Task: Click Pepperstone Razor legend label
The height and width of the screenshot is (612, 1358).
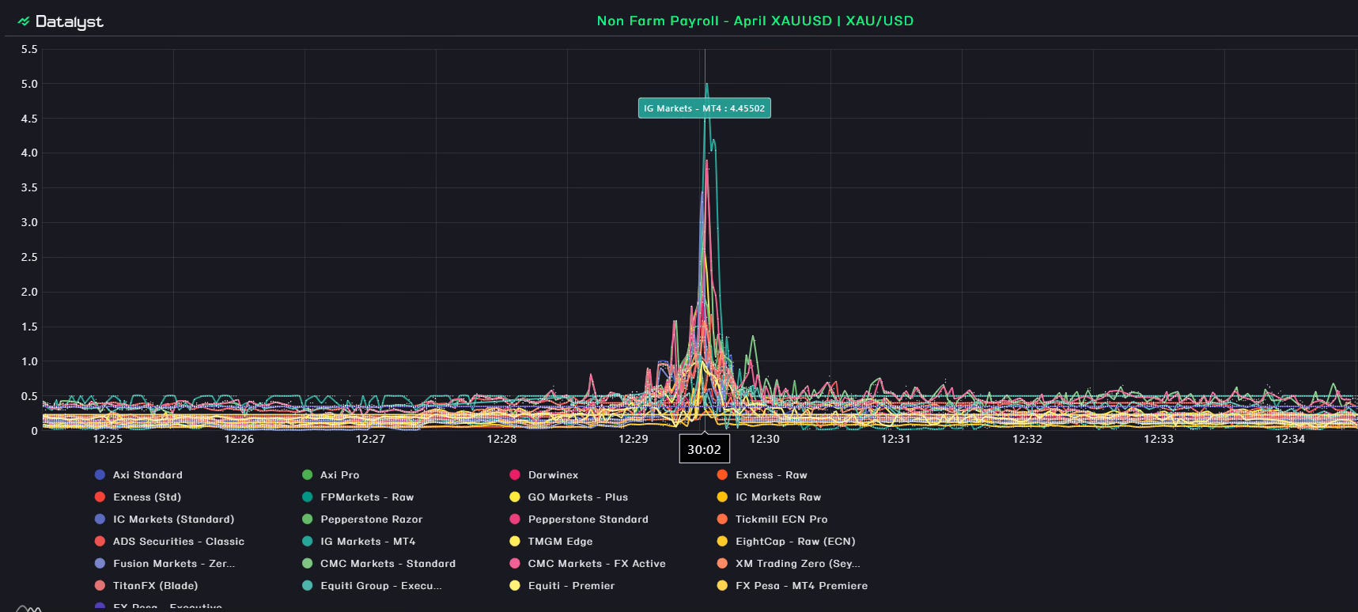Action: 372,519
